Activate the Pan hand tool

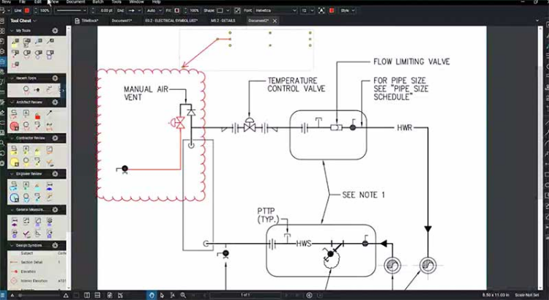152,296
